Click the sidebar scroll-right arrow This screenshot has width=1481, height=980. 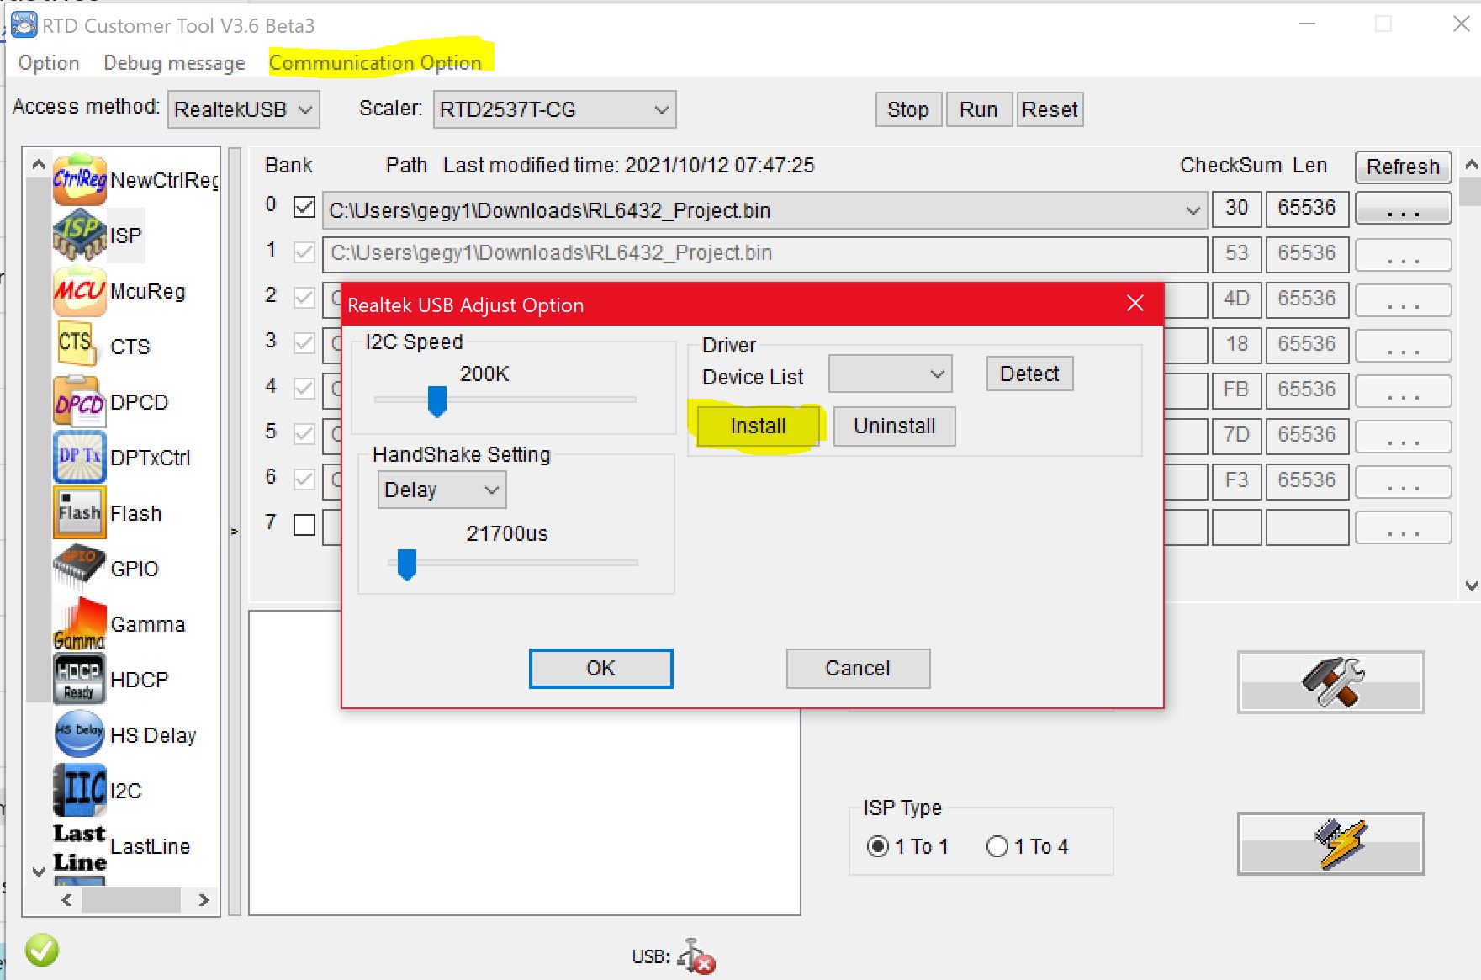[204, 900]
